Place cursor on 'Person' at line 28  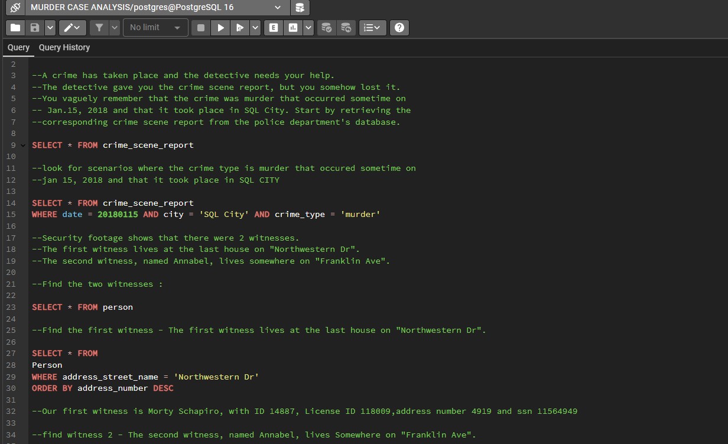[47, 365]
